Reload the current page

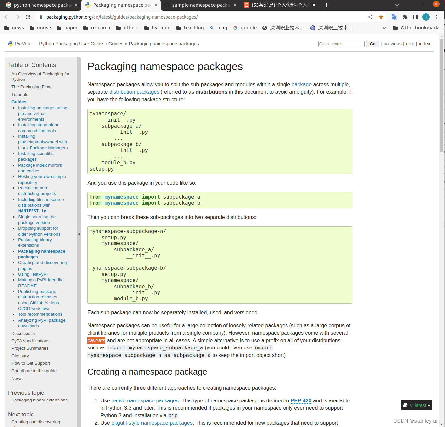28,17
